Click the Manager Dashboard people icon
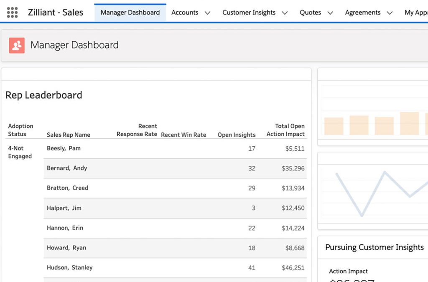The width and height of the screenshot is (428, 282). tap(17, 45)
